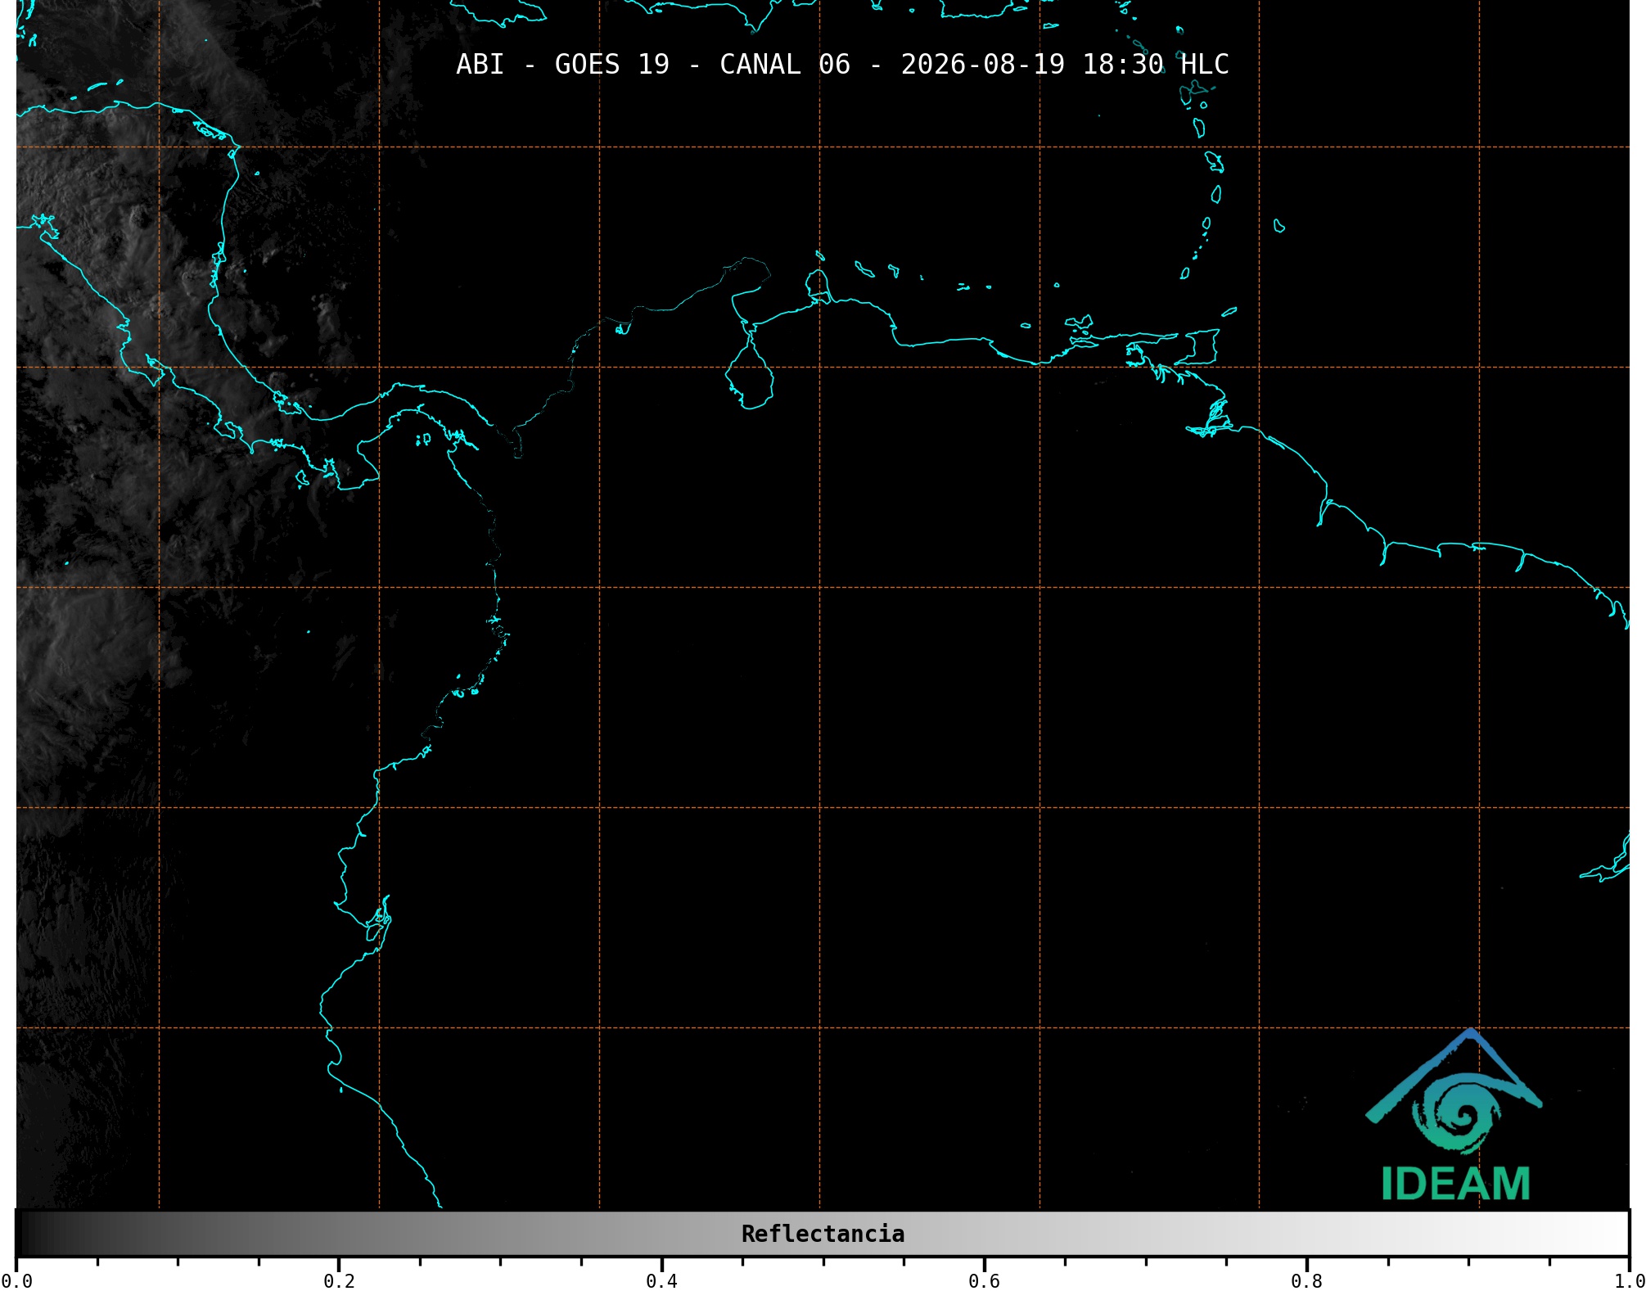Click the 0.4 tick label on colorbar
Screen dimensions: 1646x1291
click(x=661, y=1281)
